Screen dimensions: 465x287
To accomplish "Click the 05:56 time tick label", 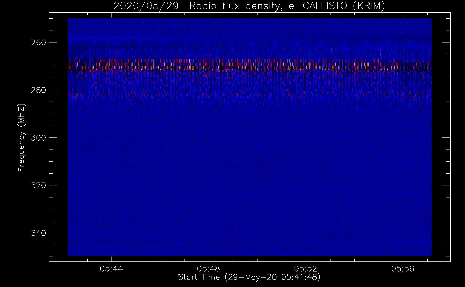I will click(x=403, y=269).
